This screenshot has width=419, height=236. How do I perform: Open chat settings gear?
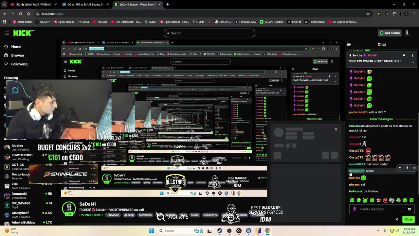(x=397, y=220)
